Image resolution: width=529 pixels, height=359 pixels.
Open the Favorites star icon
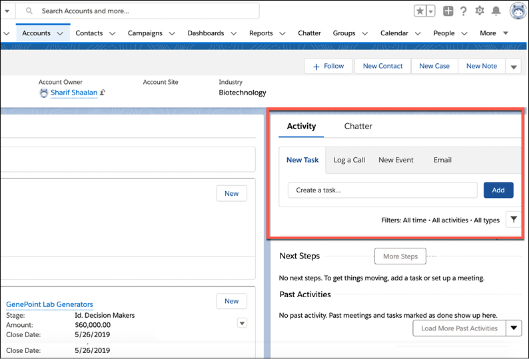point(420,11)
